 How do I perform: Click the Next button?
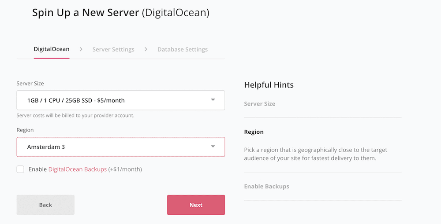[196, 205]
